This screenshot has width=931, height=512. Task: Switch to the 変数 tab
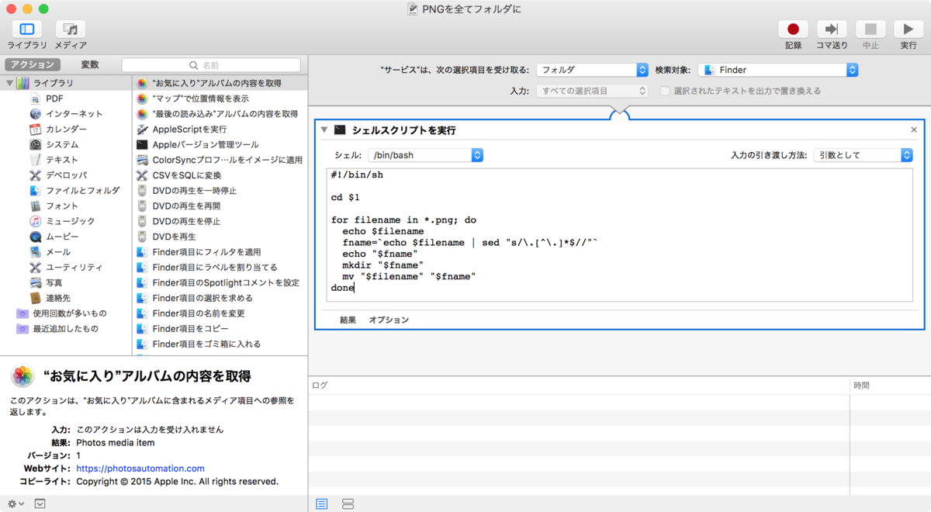(90, 65)
